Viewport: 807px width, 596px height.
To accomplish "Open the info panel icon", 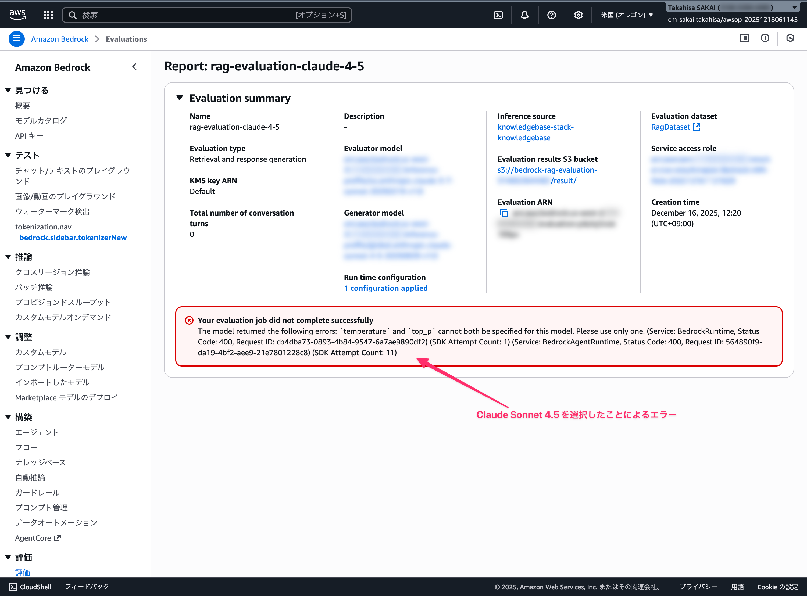I will click(765, 38).
